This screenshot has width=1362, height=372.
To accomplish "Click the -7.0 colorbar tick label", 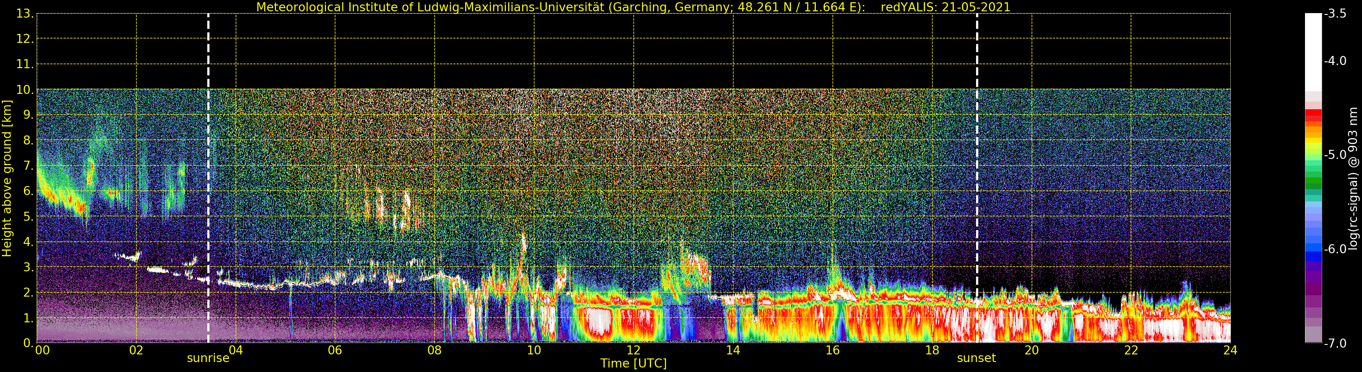I will click(1335, 344).
